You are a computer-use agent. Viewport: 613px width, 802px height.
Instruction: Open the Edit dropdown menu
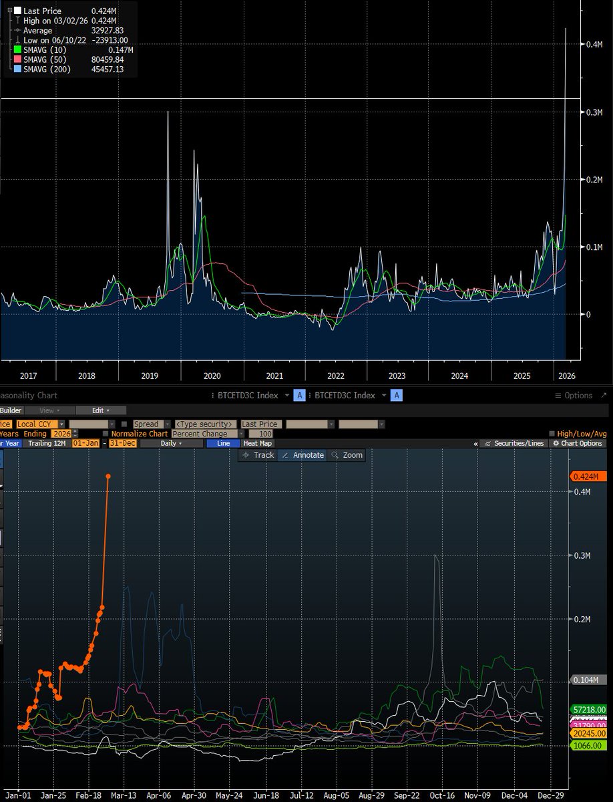[x=101, y=410]
